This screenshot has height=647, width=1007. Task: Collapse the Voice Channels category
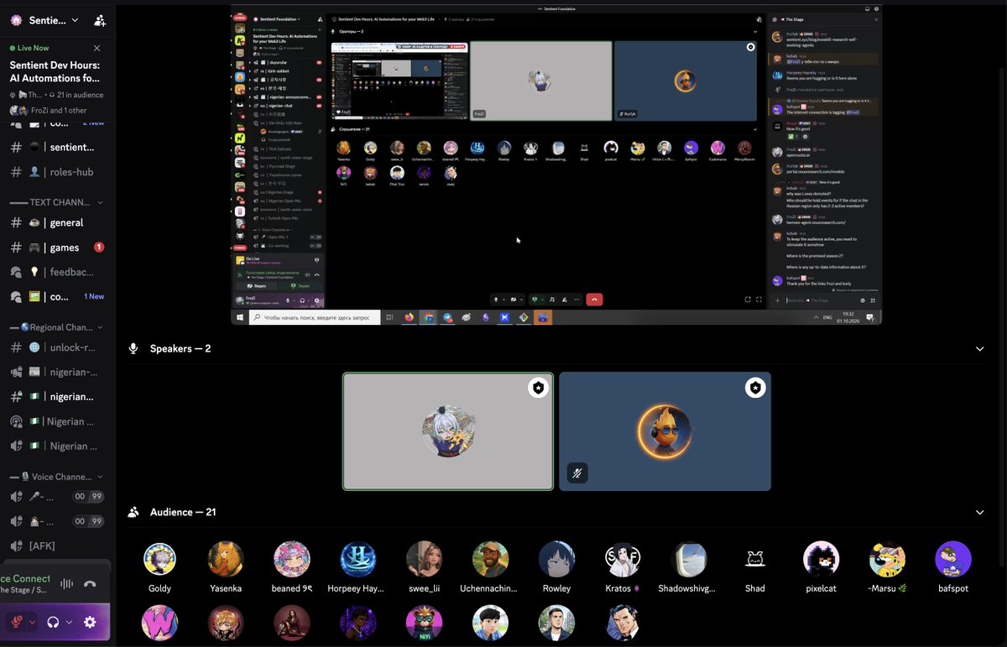pyautogui.click(x=56, y=477)
